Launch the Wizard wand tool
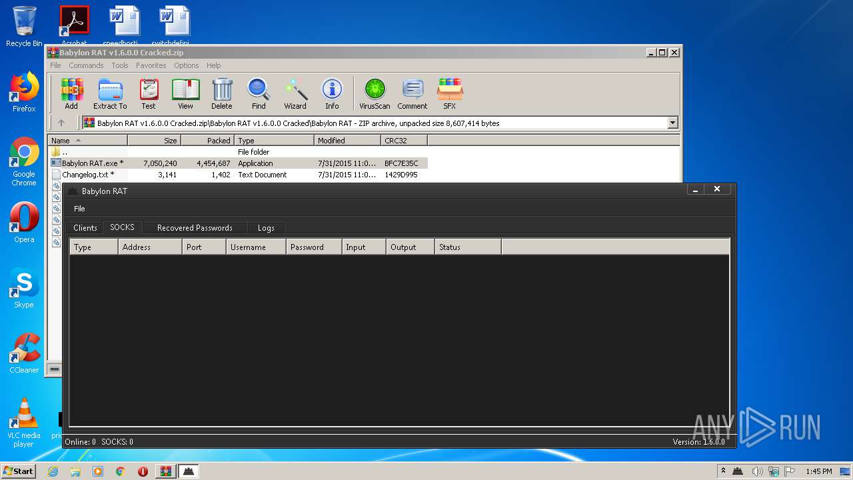 (x=295, y=93)
